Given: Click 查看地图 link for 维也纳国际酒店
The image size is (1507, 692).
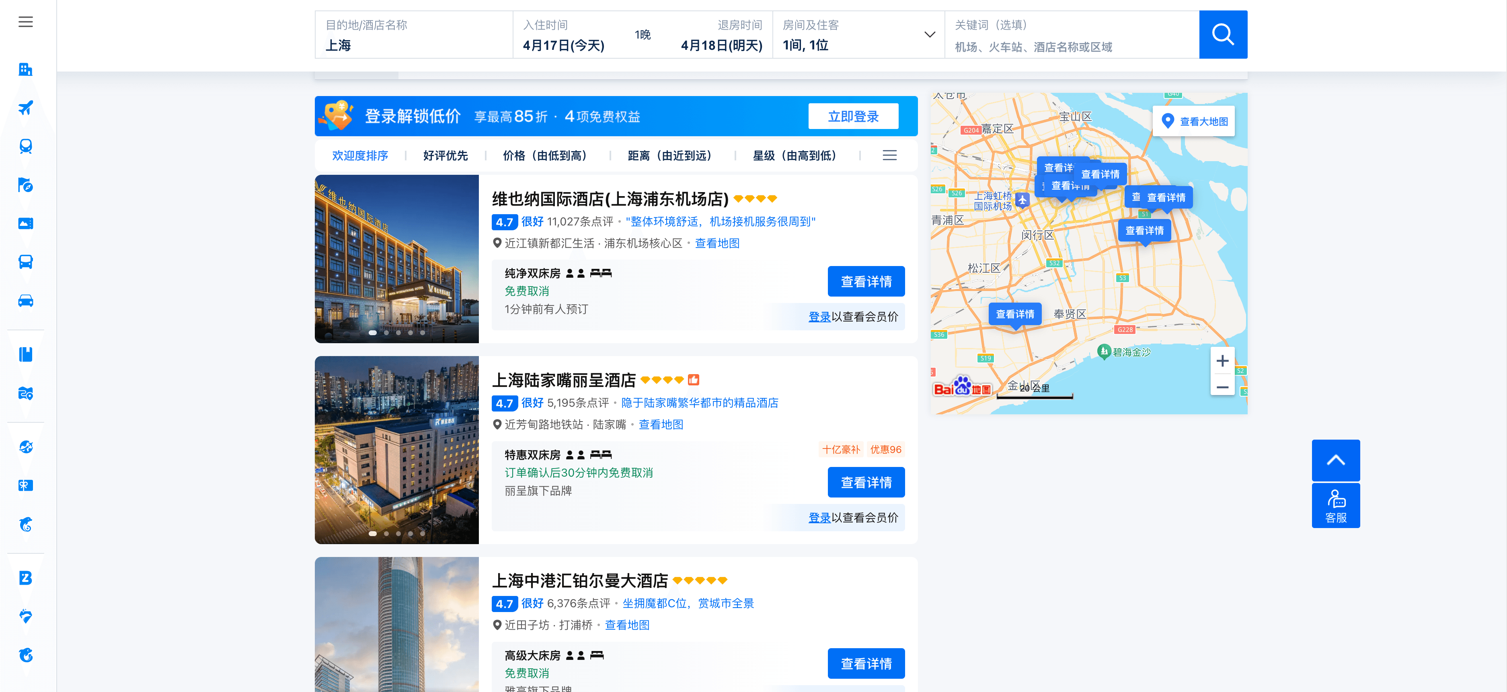Looking at the screenshot, I should (x=717, y=243).
